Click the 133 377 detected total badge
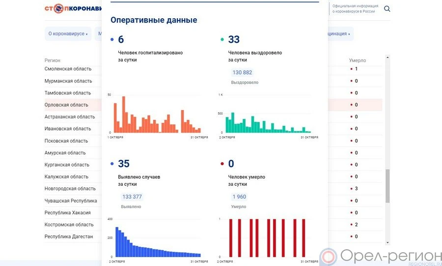 (132, 197)
